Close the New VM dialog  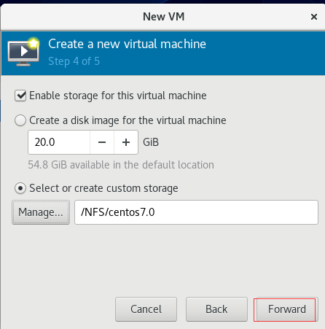[x=314, y=17]
